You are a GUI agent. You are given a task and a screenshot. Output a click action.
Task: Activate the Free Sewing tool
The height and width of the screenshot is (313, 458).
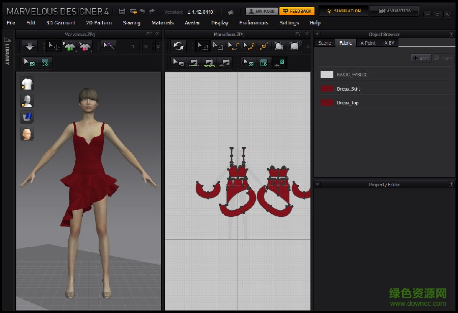coord(209,62)
